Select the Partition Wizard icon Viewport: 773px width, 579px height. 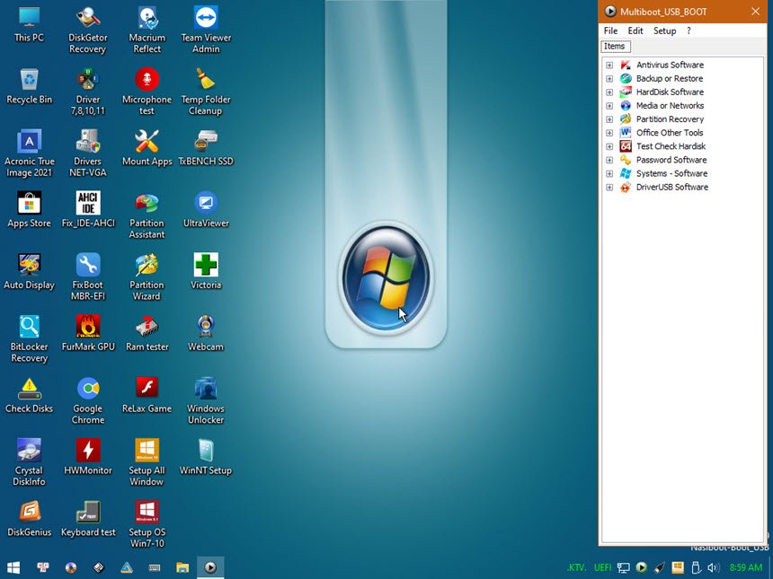pyautogui.click(x=147, y=277)
